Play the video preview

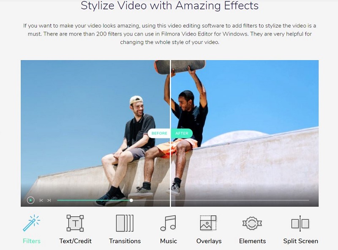coord(30,200)
